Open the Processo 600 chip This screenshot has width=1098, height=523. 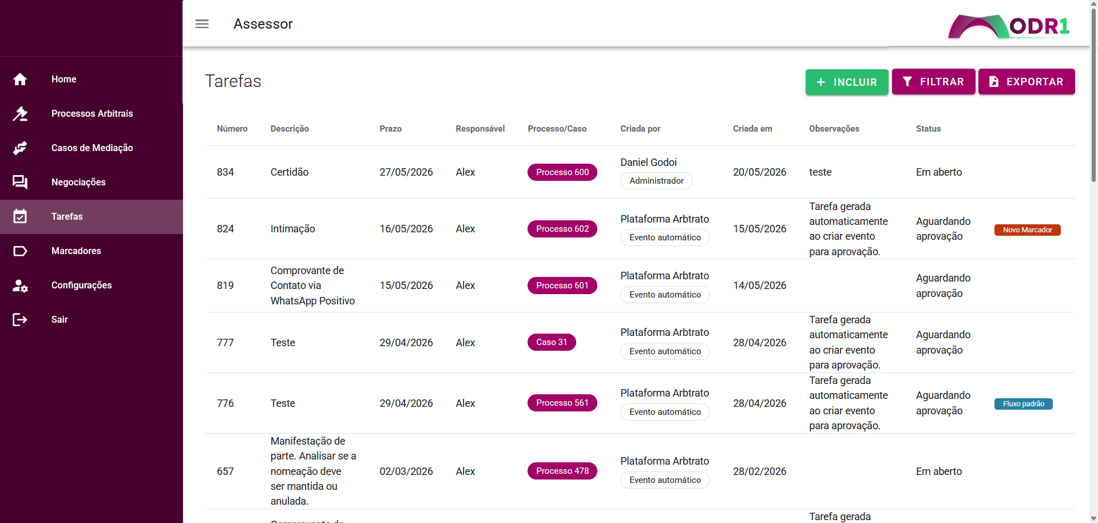(x=562, y=172)
